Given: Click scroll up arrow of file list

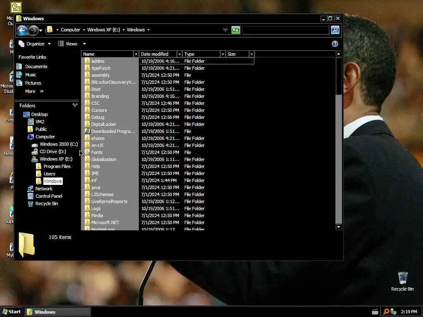Looking at the screenshot, I should pyautogui.click(x=339, y=54).
